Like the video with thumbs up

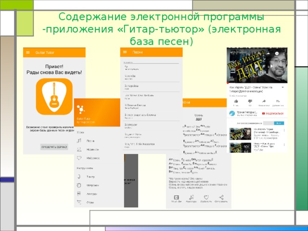[x=236, y=102]
